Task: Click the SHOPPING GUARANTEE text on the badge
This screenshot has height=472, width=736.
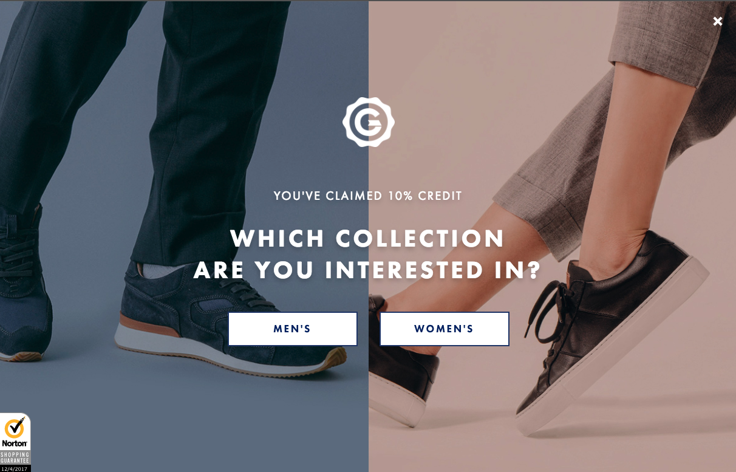Action: click(15, 457)
